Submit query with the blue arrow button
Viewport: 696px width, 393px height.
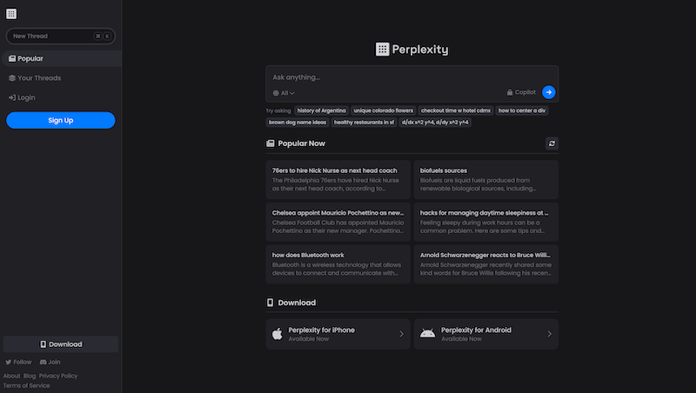click(x=548, y=92)
